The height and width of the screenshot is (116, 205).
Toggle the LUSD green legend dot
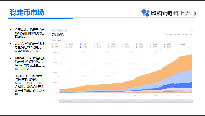coord(136,44)
